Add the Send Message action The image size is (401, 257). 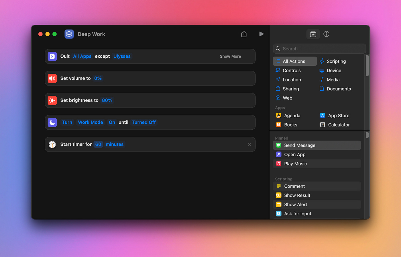click(x=317, y=145)
